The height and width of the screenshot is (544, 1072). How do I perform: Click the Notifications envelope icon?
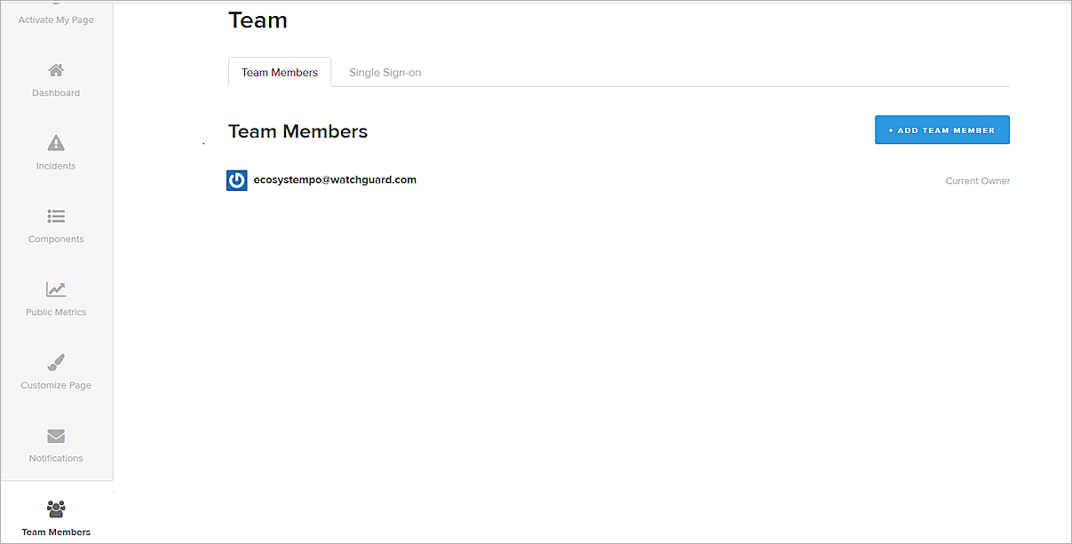[56, 436]
